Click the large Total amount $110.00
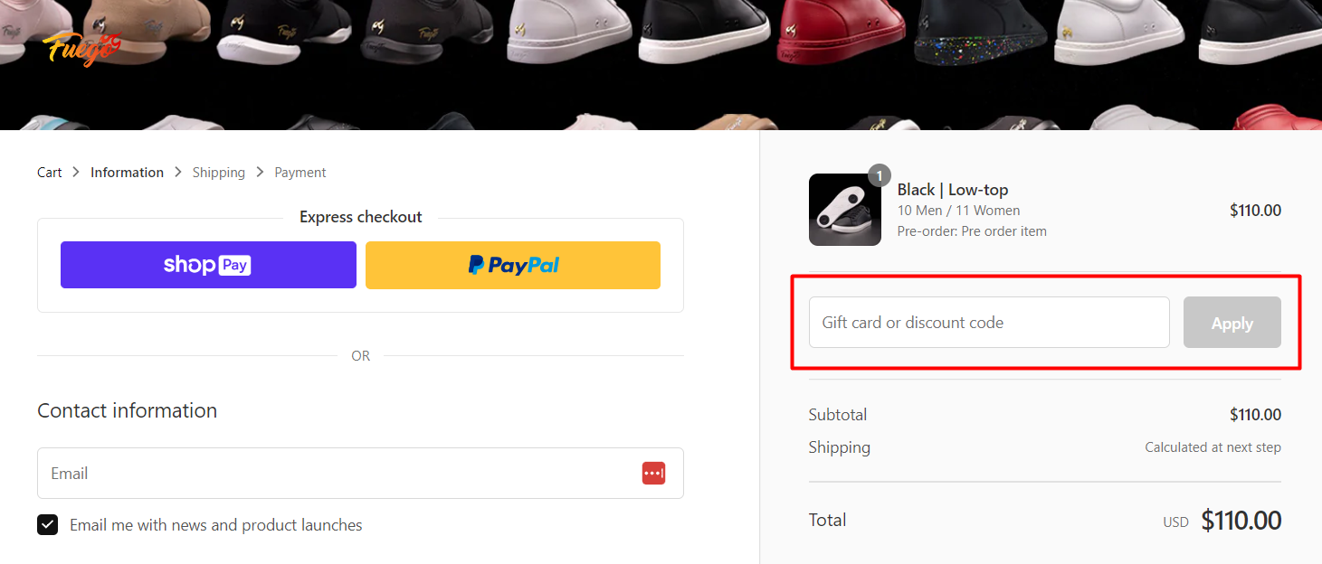The image size is (1322, 564). [1241, 521]
